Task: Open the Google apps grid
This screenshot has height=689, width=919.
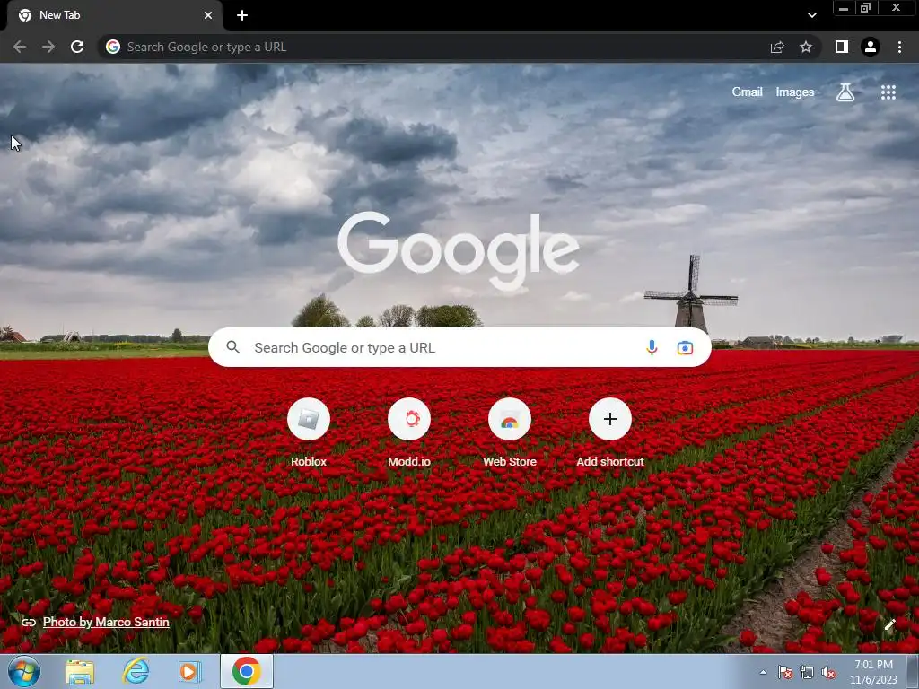Action: [x=888, y=92]
